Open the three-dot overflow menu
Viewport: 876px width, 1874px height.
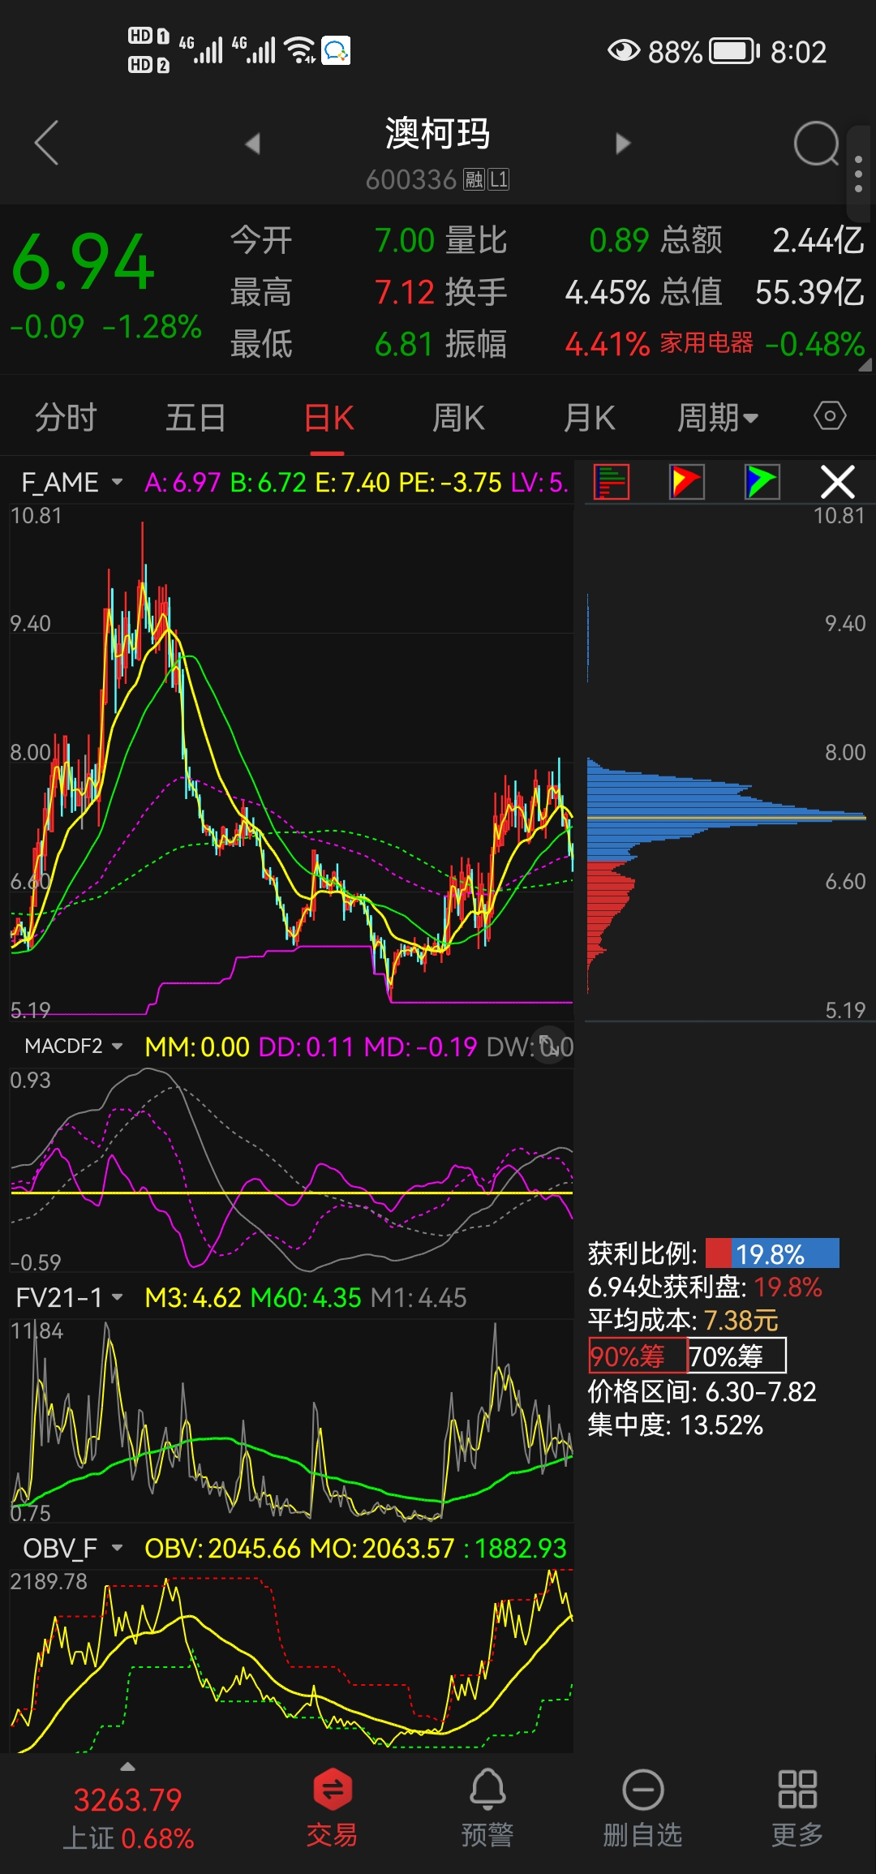[858, 173]
